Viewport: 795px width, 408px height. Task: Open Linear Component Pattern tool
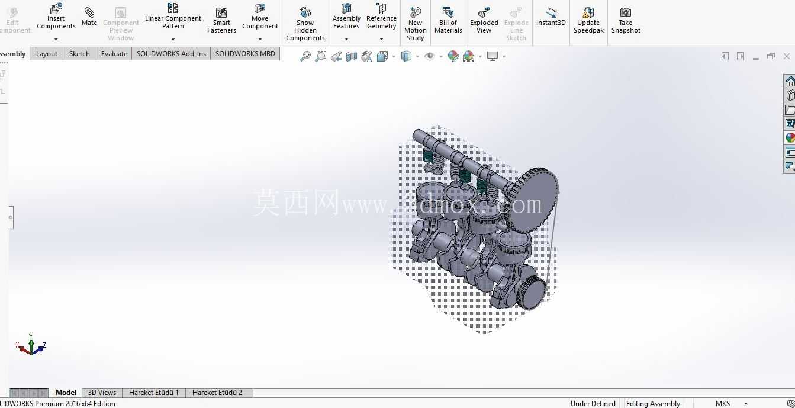(x=173, y=16)
